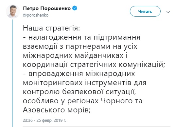Click the line 'впровадження міжнародних'

(82, 74)
